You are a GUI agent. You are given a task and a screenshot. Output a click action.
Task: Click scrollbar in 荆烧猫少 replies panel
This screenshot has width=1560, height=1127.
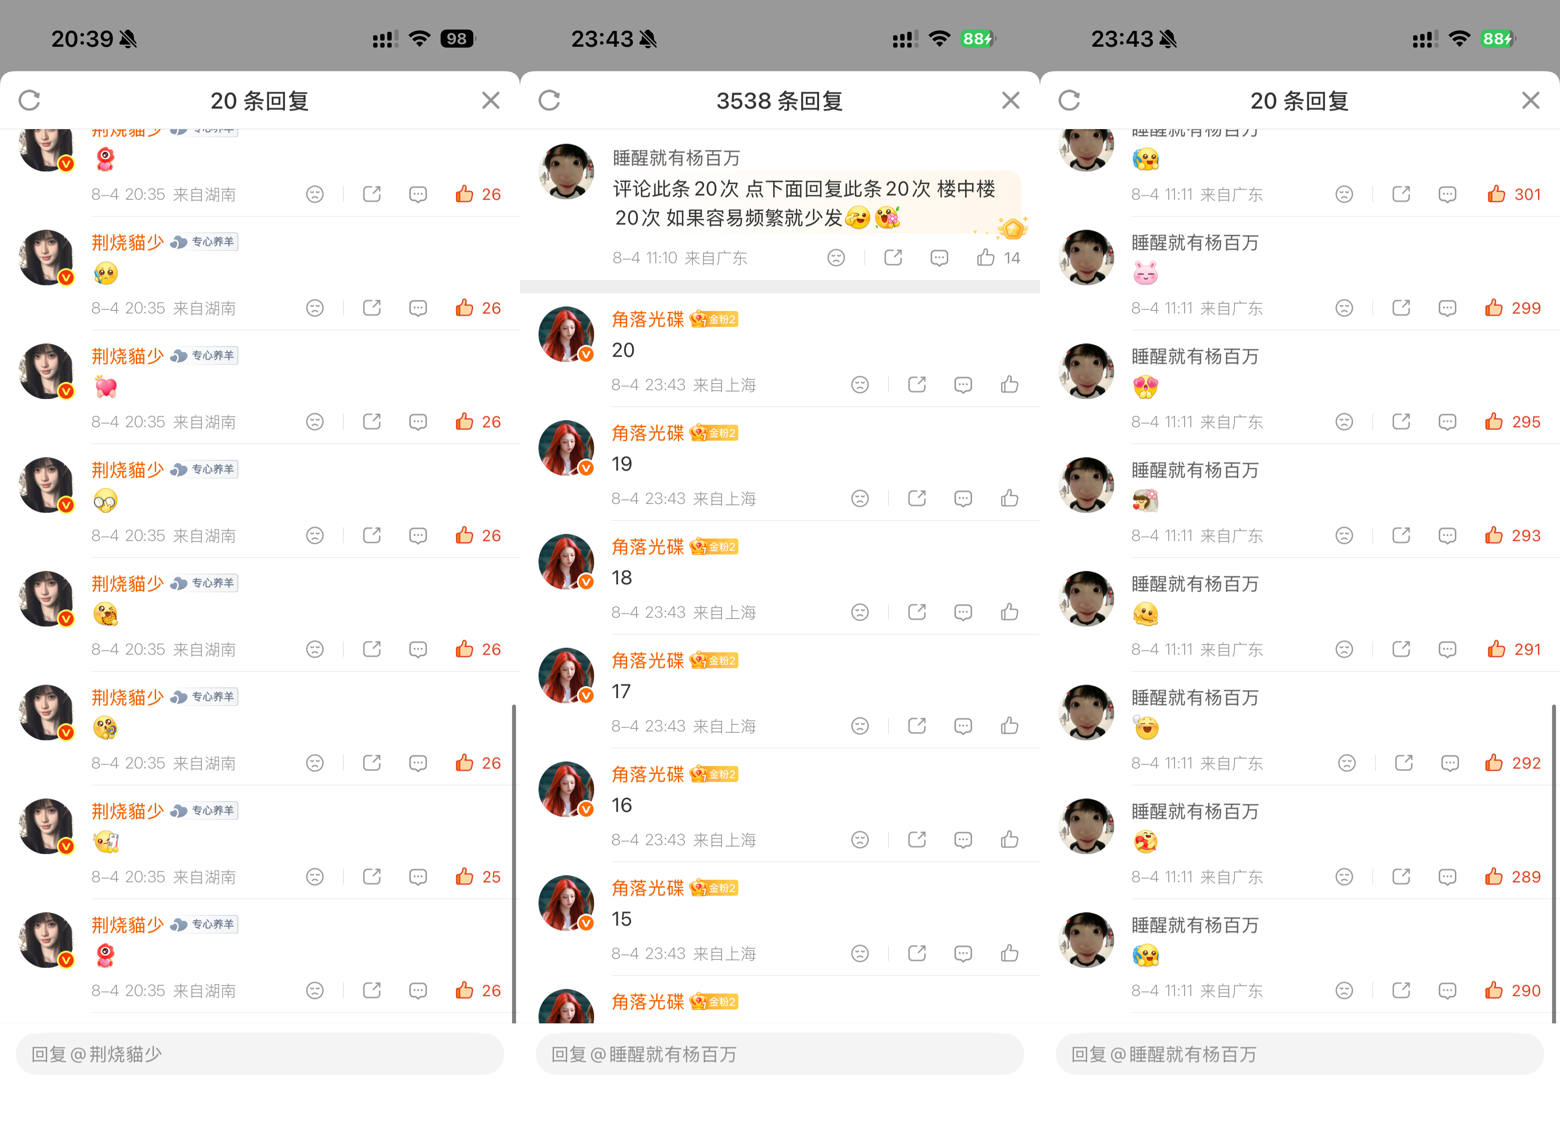tap(514, 863)
